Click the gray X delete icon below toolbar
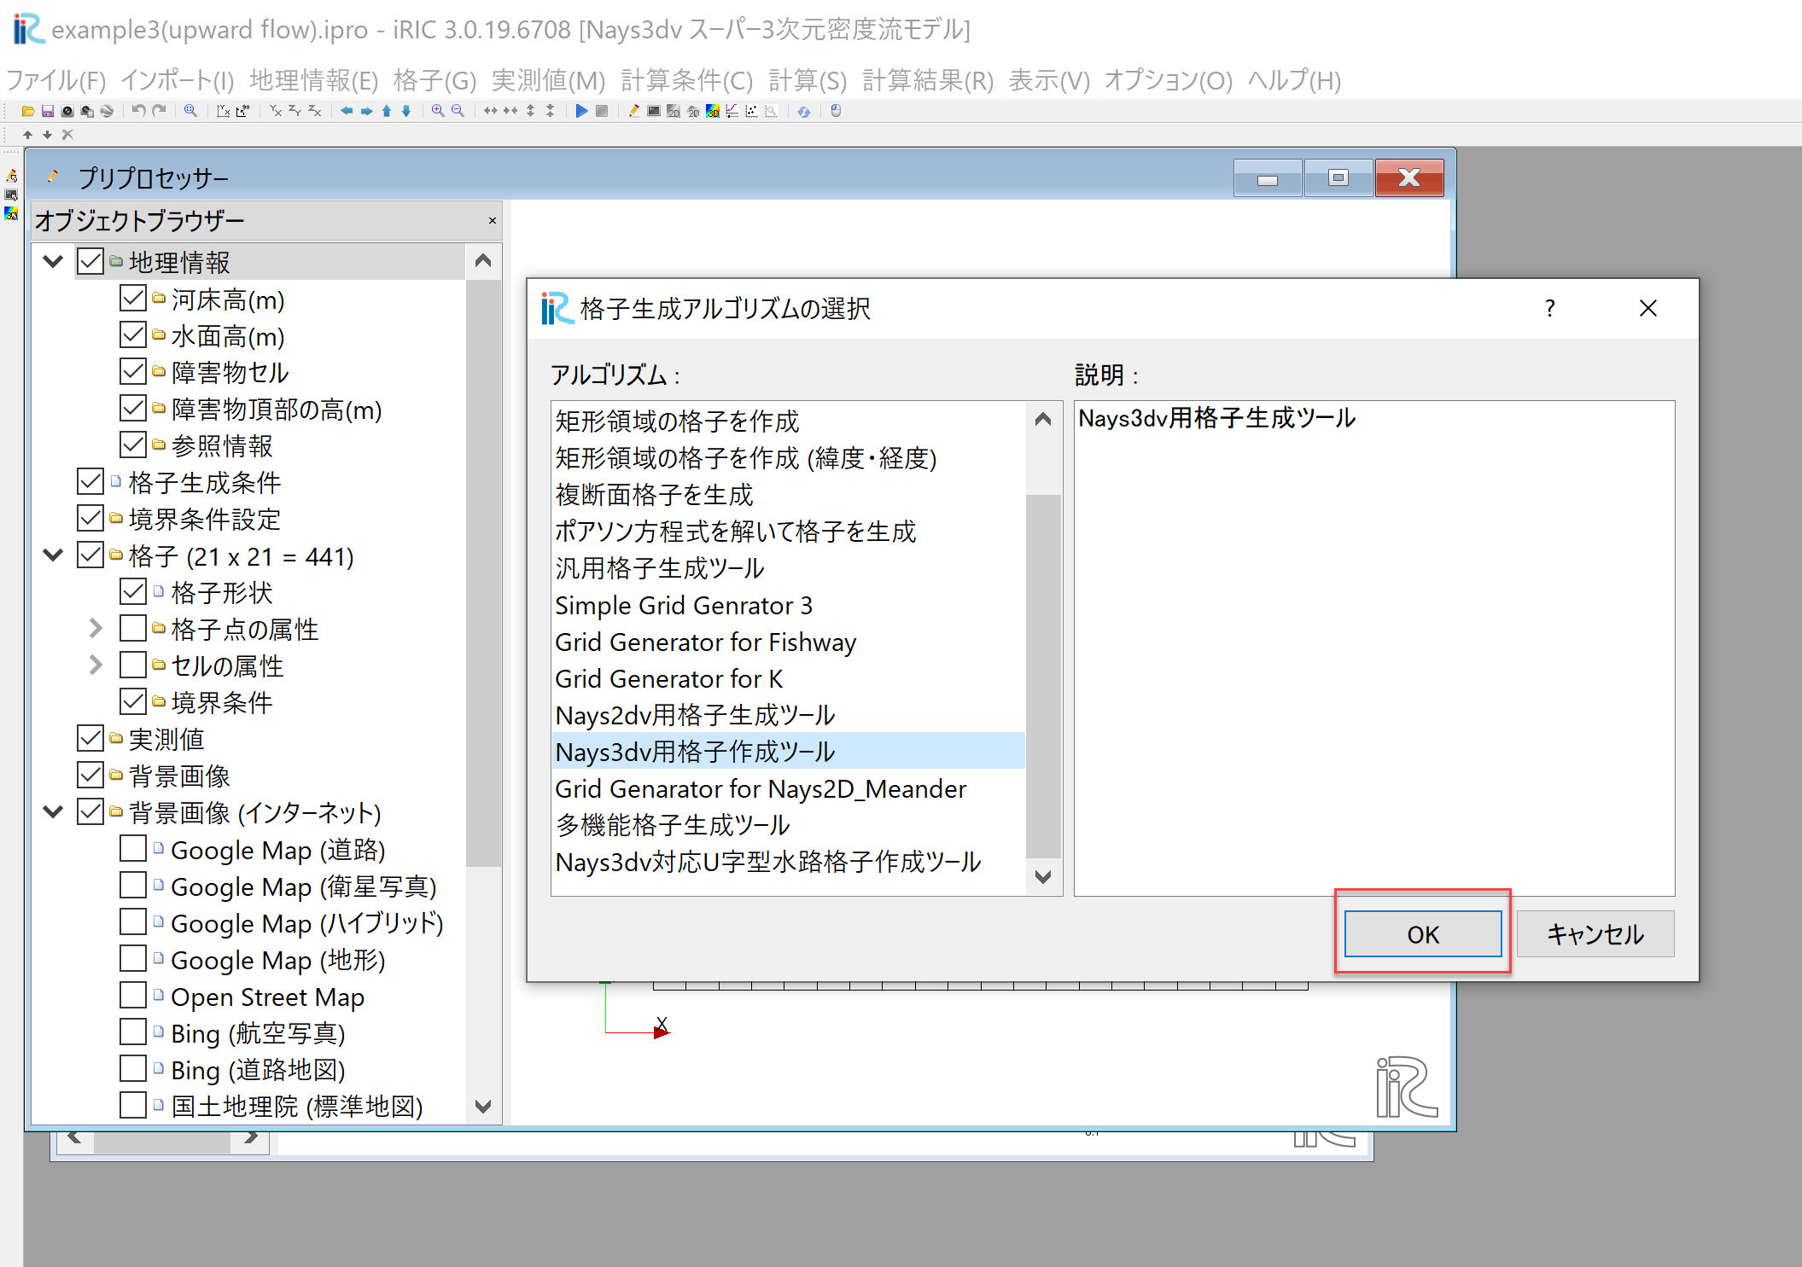Image resolution: width=1802 pixels, height=1267 pixels. (x=67, y=135)
